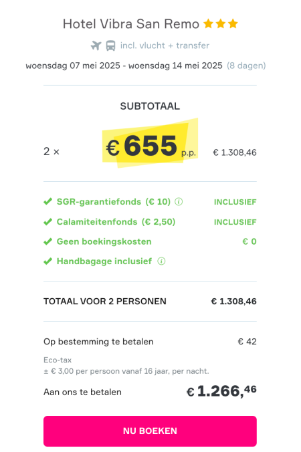Image resolution: width=301 pixels, height=452 pixels.
Task: Click the third hotel rating star
Action: click(233, 23)
